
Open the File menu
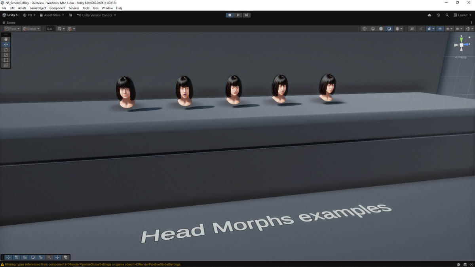click(4, 8)
